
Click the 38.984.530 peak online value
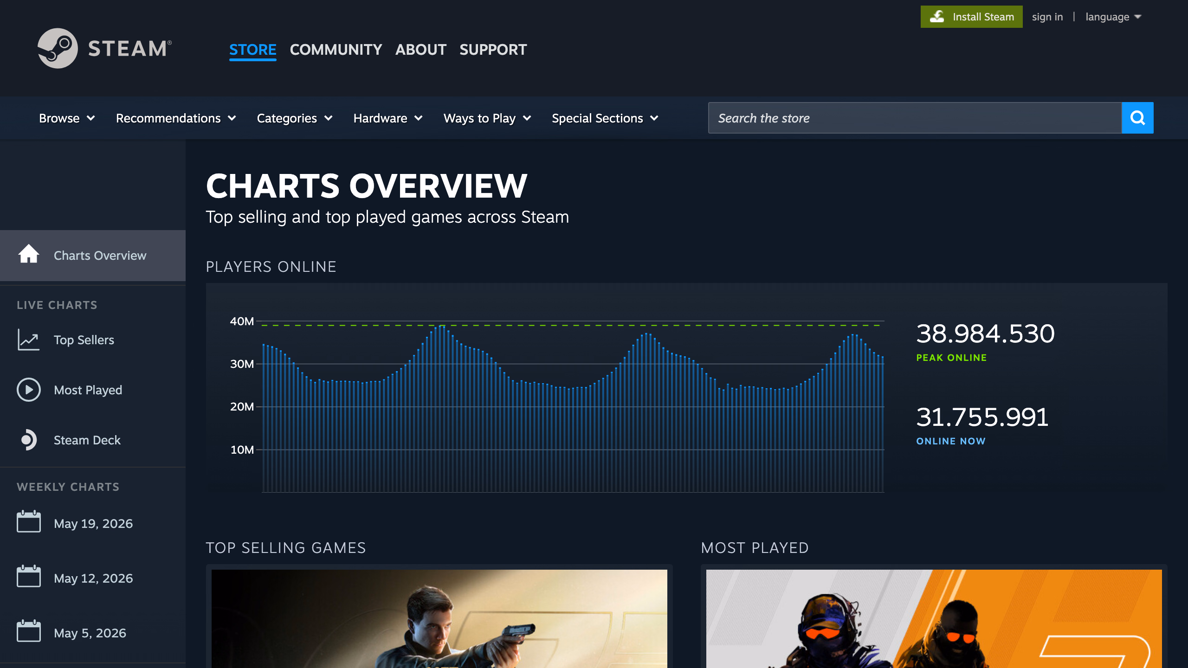tap(985, 334)
